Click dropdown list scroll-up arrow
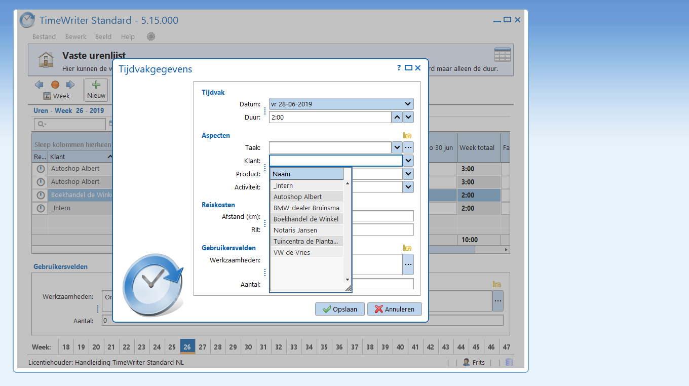Screen dimensions: 689x386 348,183
